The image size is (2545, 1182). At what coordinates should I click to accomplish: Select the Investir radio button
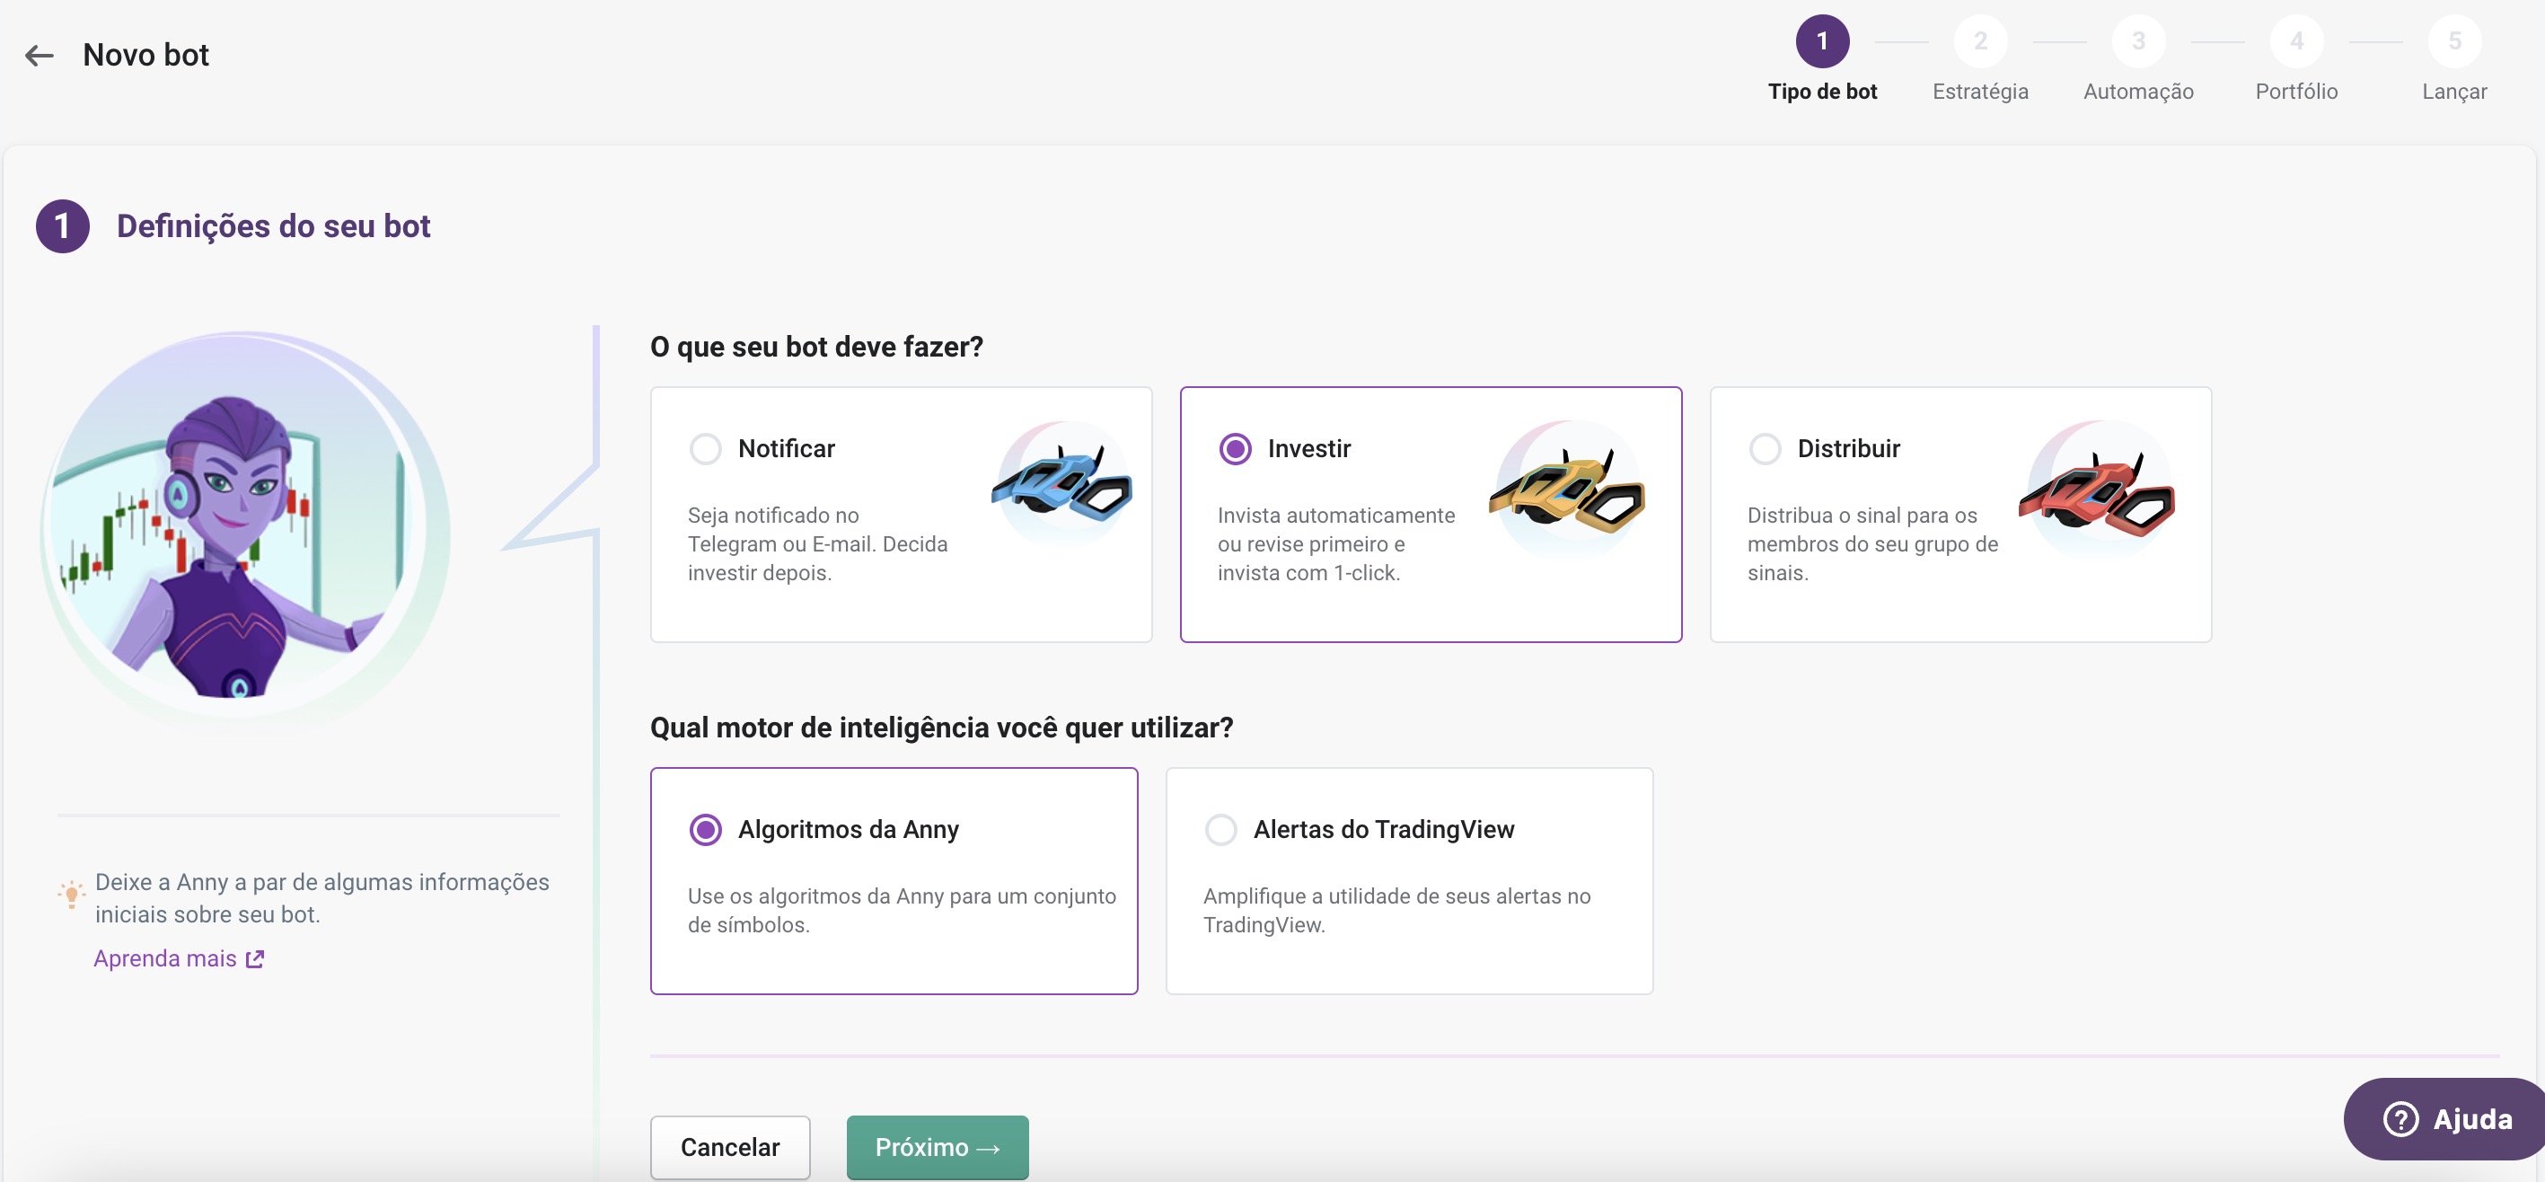click(1235, 449)
